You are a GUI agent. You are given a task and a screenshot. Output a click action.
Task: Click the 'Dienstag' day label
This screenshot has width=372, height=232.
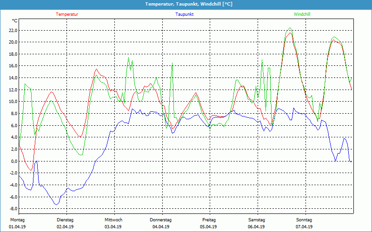coord(65,220)
